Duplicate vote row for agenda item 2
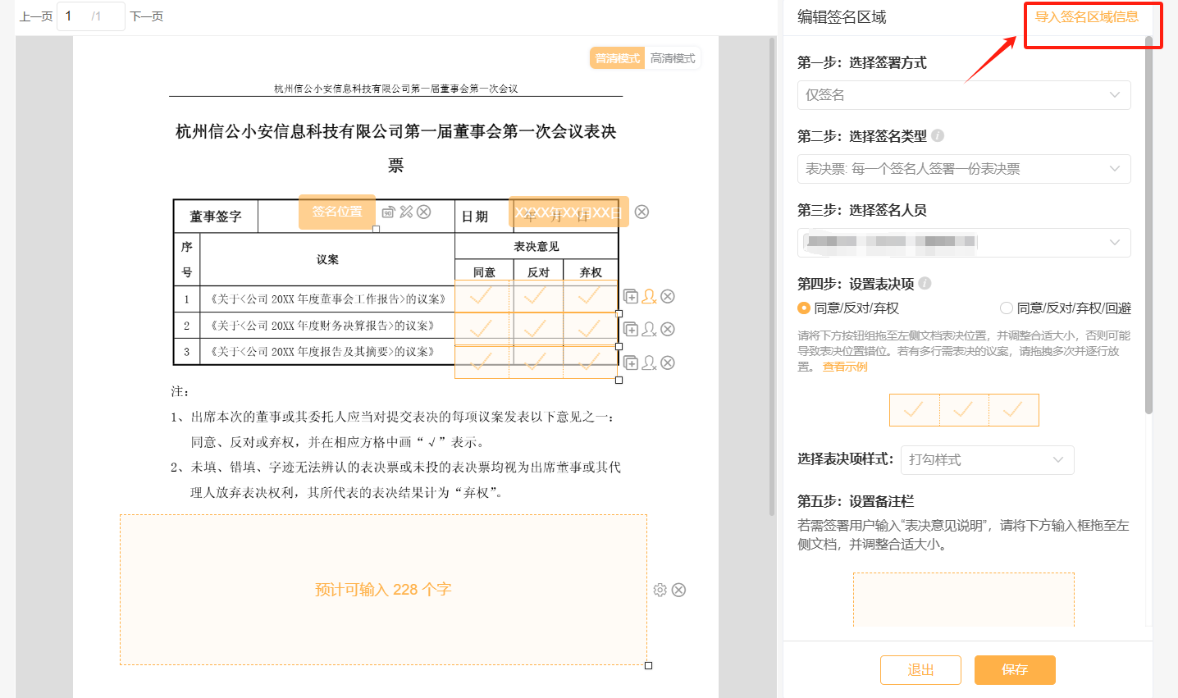 (x=631, y=329)
